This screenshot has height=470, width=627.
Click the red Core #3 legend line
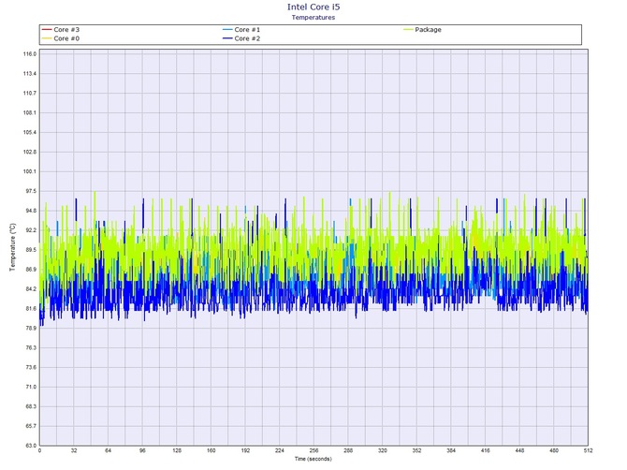click(x=47, y=30)
